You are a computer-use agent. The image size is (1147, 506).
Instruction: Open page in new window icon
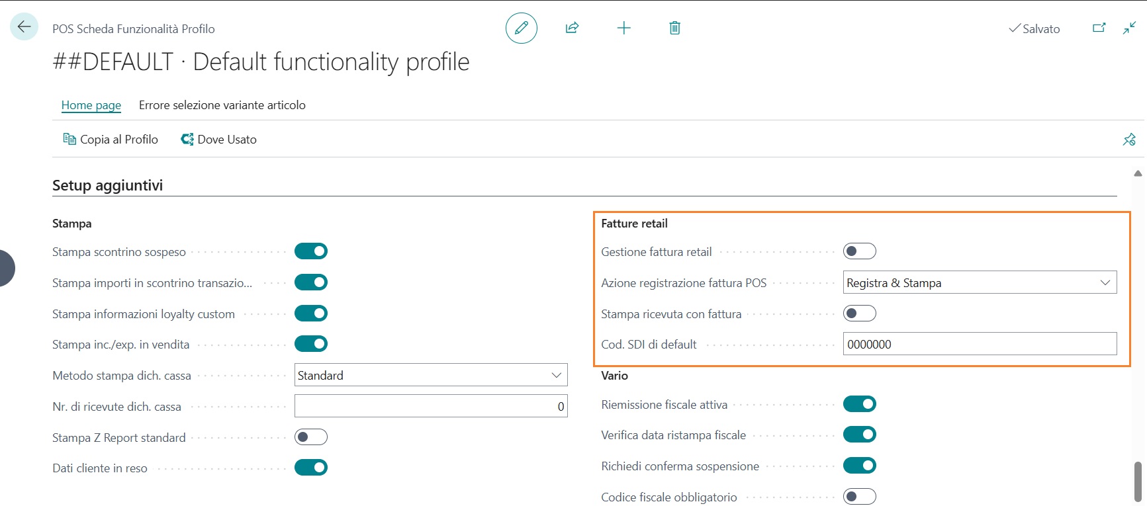(1099, 28)
